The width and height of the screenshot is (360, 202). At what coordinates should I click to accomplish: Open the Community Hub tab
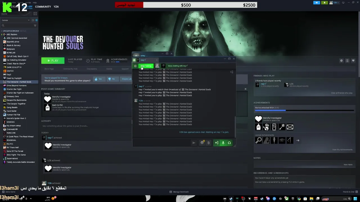point(70,69)
